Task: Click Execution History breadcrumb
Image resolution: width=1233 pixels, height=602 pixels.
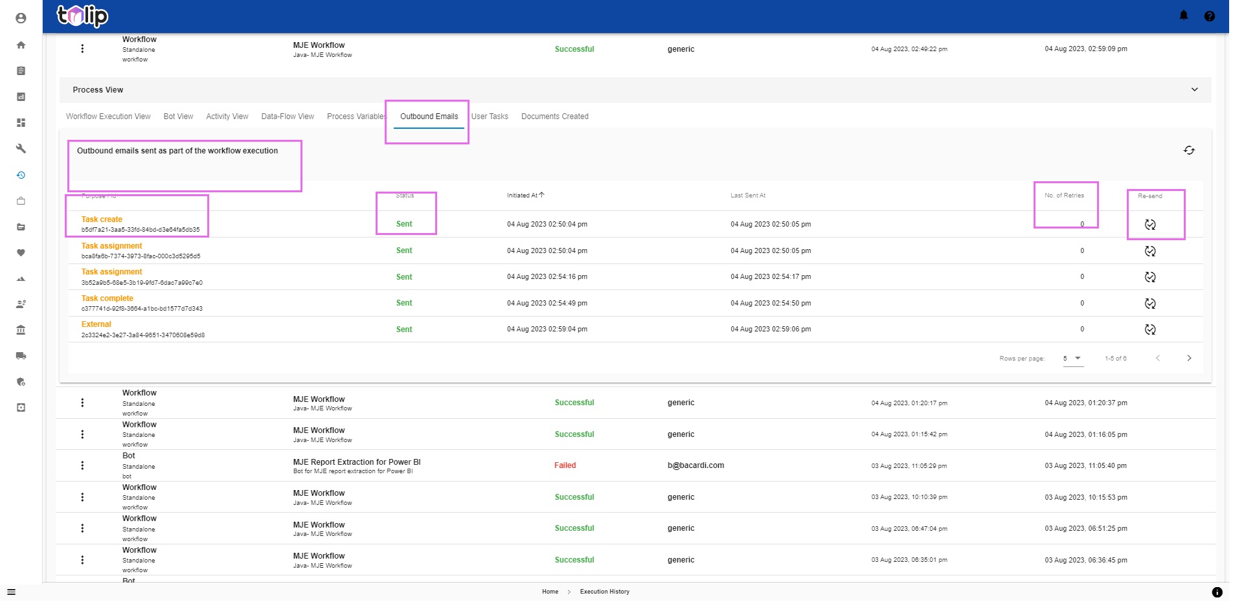Action: [x=604, y=592]
